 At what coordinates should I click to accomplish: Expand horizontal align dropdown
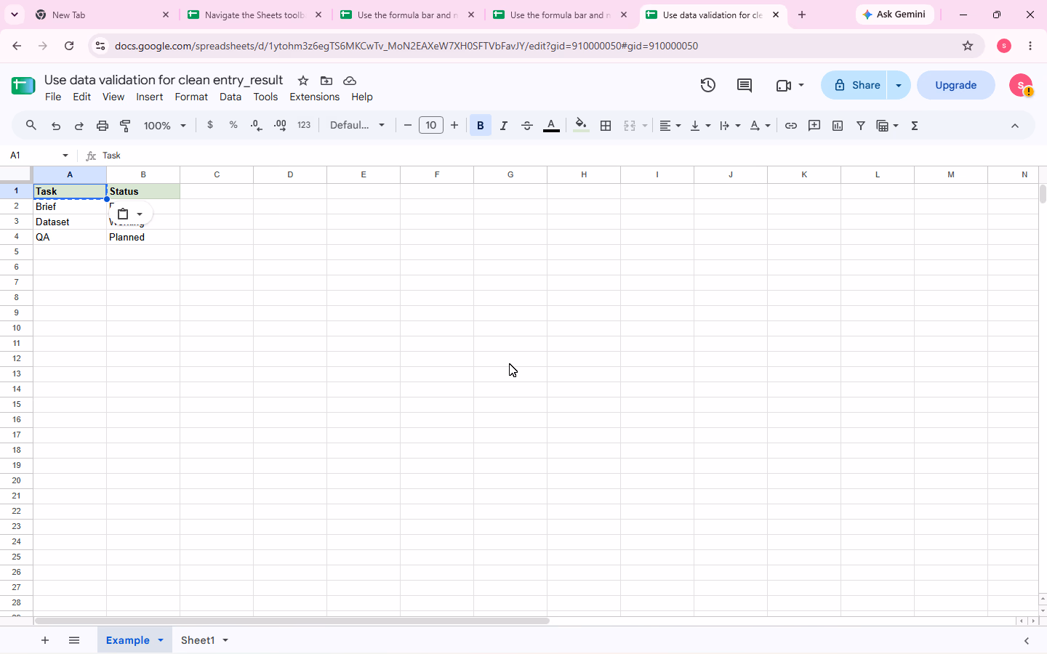(670, 126)
